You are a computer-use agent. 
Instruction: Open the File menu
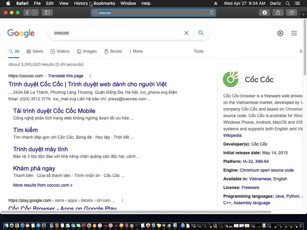[37, 3]
